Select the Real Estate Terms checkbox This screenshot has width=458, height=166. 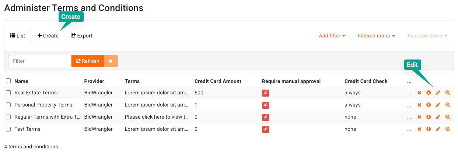tap(8, 93)
